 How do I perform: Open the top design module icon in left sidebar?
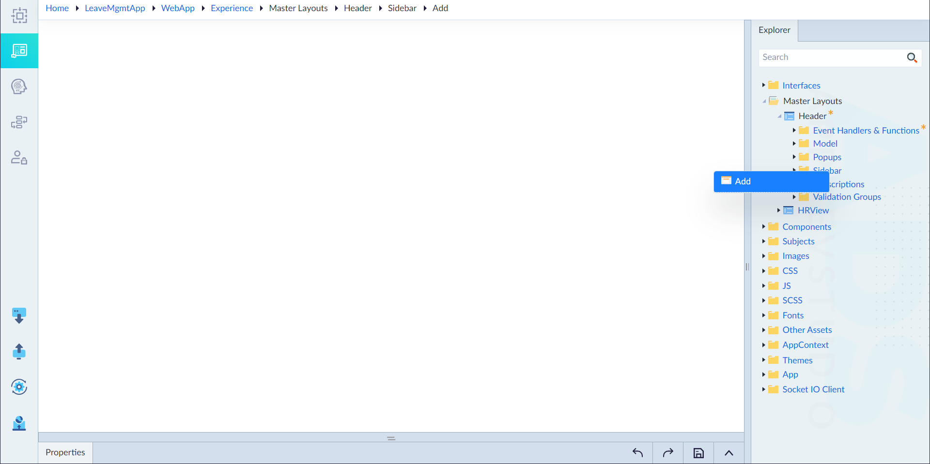(19, 16)
